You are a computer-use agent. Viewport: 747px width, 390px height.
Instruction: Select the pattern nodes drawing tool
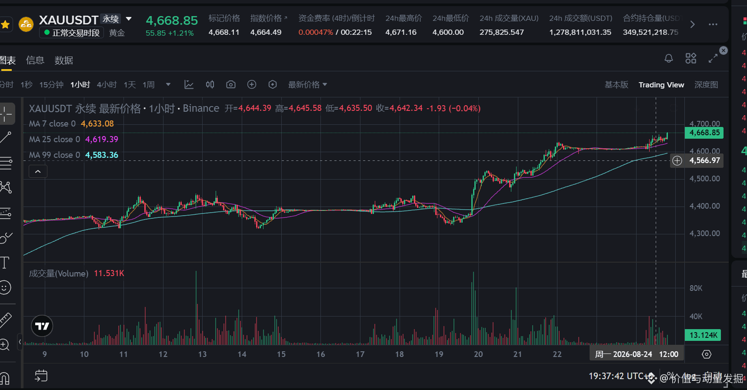point(6,187)
